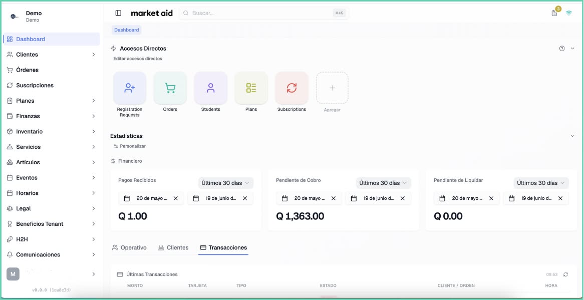The image size is (584, 300).
Task: Expand Clientes in the sidebar
Action: click(x=52, y=55)
